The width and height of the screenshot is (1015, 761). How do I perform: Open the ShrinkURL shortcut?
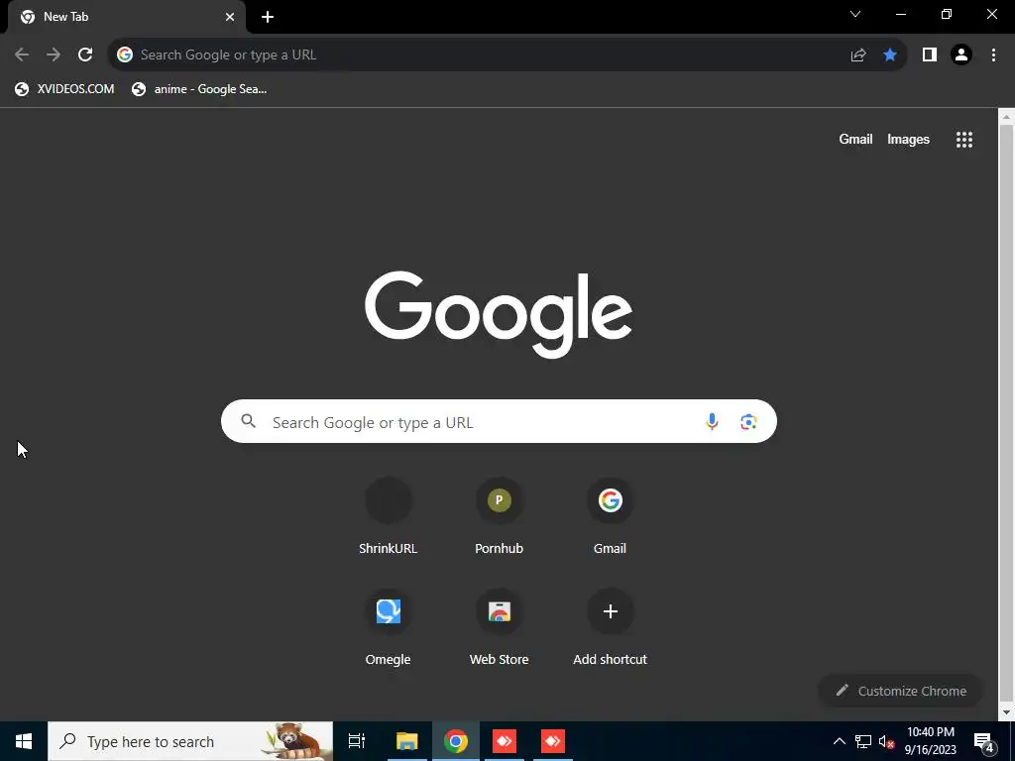388,516
